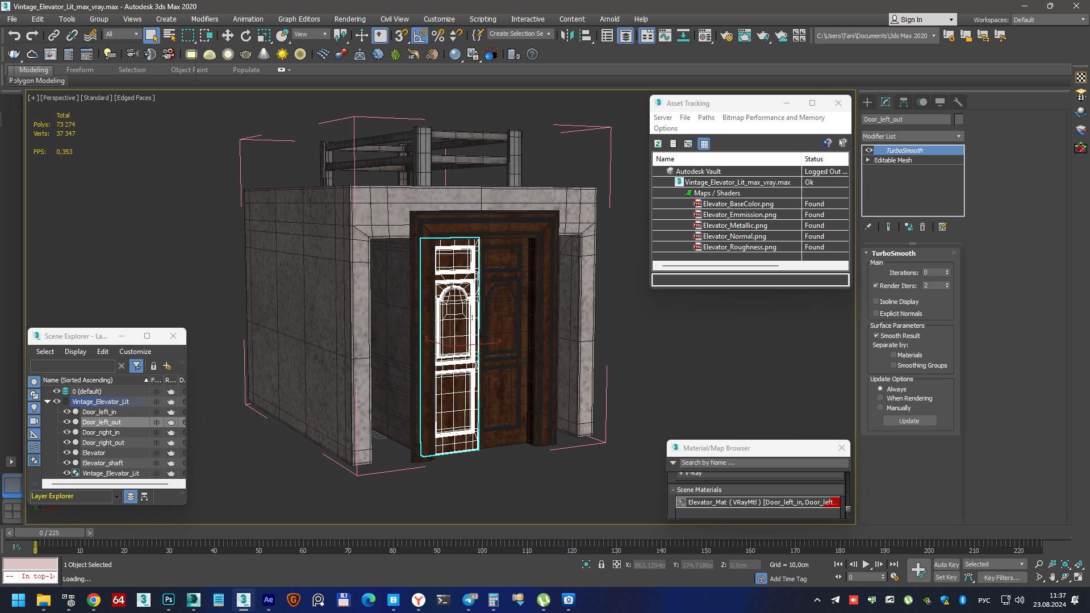Collapse Vintage_Elevator_Lit layer tree

coord(48,402)
